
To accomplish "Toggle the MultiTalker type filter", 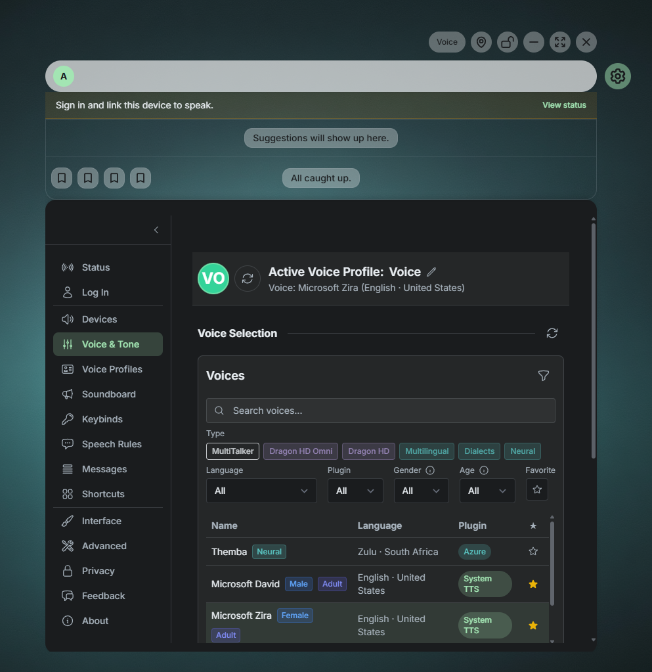I will (232, 451).
